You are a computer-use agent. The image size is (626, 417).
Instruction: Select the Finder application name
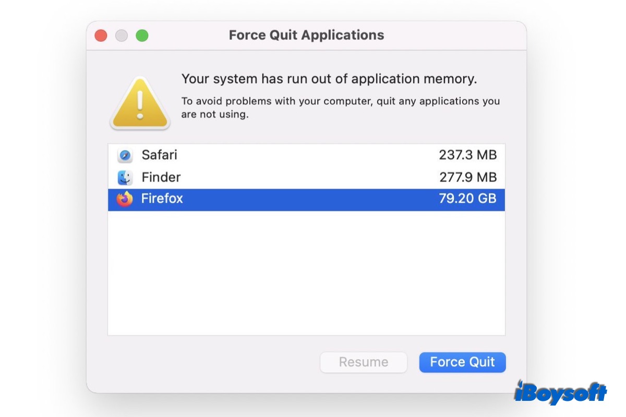click(x=161, y=177)
